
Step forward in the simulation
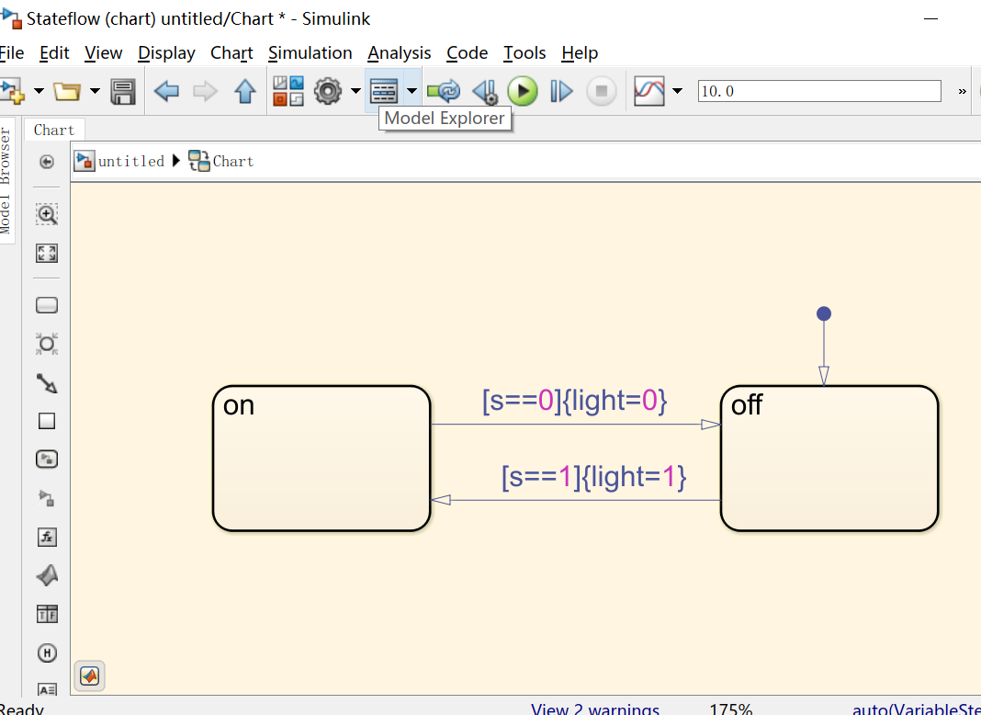pyautogui.click(x=561, y=90)
